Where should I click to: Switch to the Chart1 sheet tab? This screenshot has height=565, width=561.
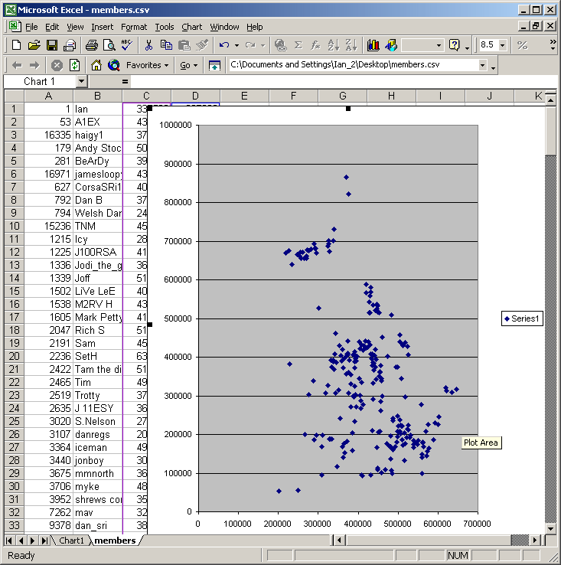point(72,541)
